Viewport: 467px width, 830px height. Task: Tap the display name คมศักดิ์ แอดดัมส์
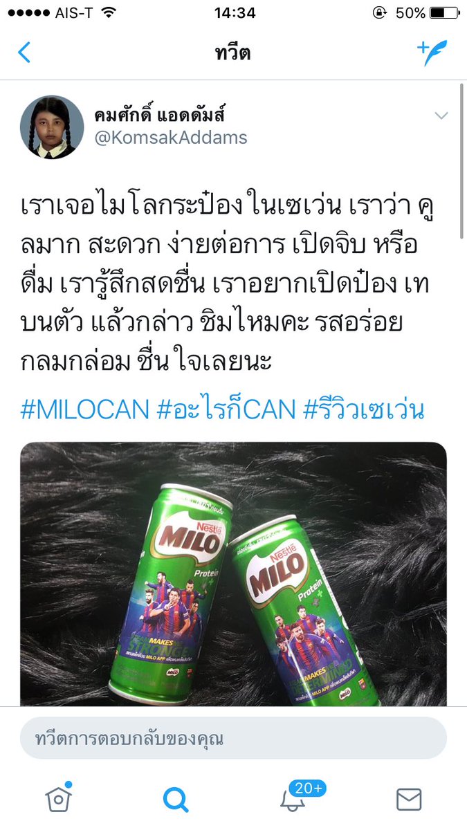[160, 114]
